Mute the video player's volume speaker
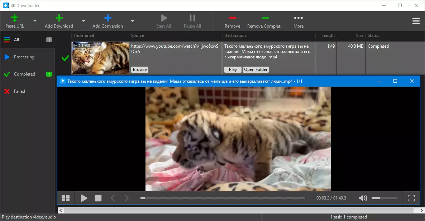 (x=363, y=198)
